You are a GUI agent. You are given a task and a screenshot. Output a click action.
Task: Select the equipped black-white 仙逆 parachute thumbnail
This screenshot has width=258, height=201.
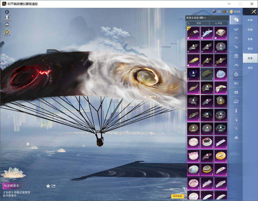pos(194,33)
